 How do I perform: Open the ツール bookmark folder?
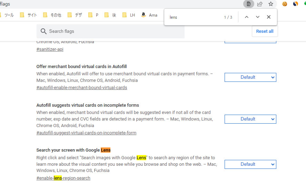[x=7, y=15]
